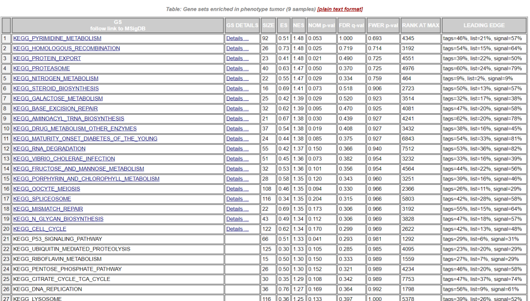Click the FDR q-val column header
This screenshot has width=530, height=301.
pyautogui.click(x=351, y=25)
